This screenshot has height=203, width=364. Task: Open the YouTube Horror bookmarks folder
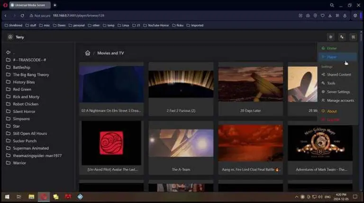tap(156, 25)
